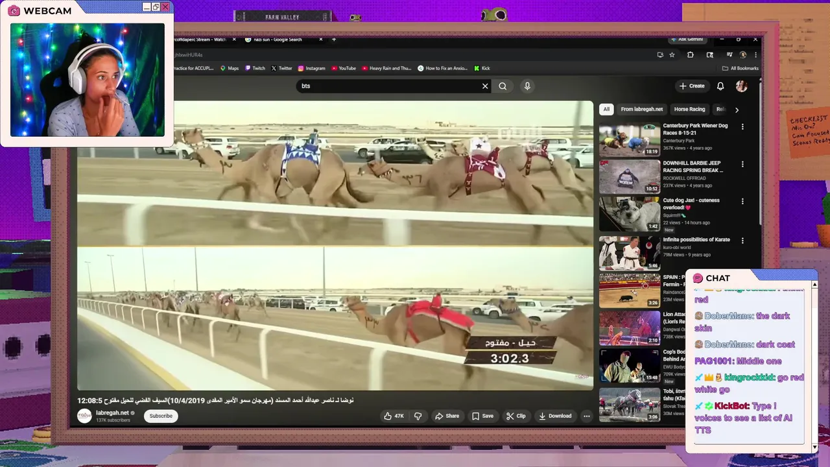The height and width of the screenshot is (467, 830).
Task: Open Canterbury Park Wiener Dog Races thumbnail
Action: (629, 139)
